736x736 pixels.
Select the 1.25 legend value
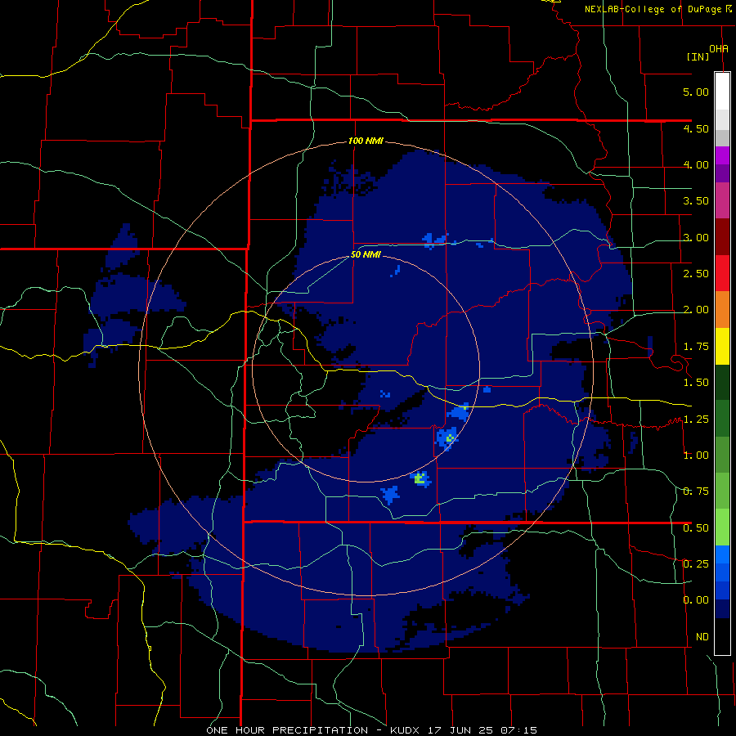pyautogui.click(x=696, y=420)
